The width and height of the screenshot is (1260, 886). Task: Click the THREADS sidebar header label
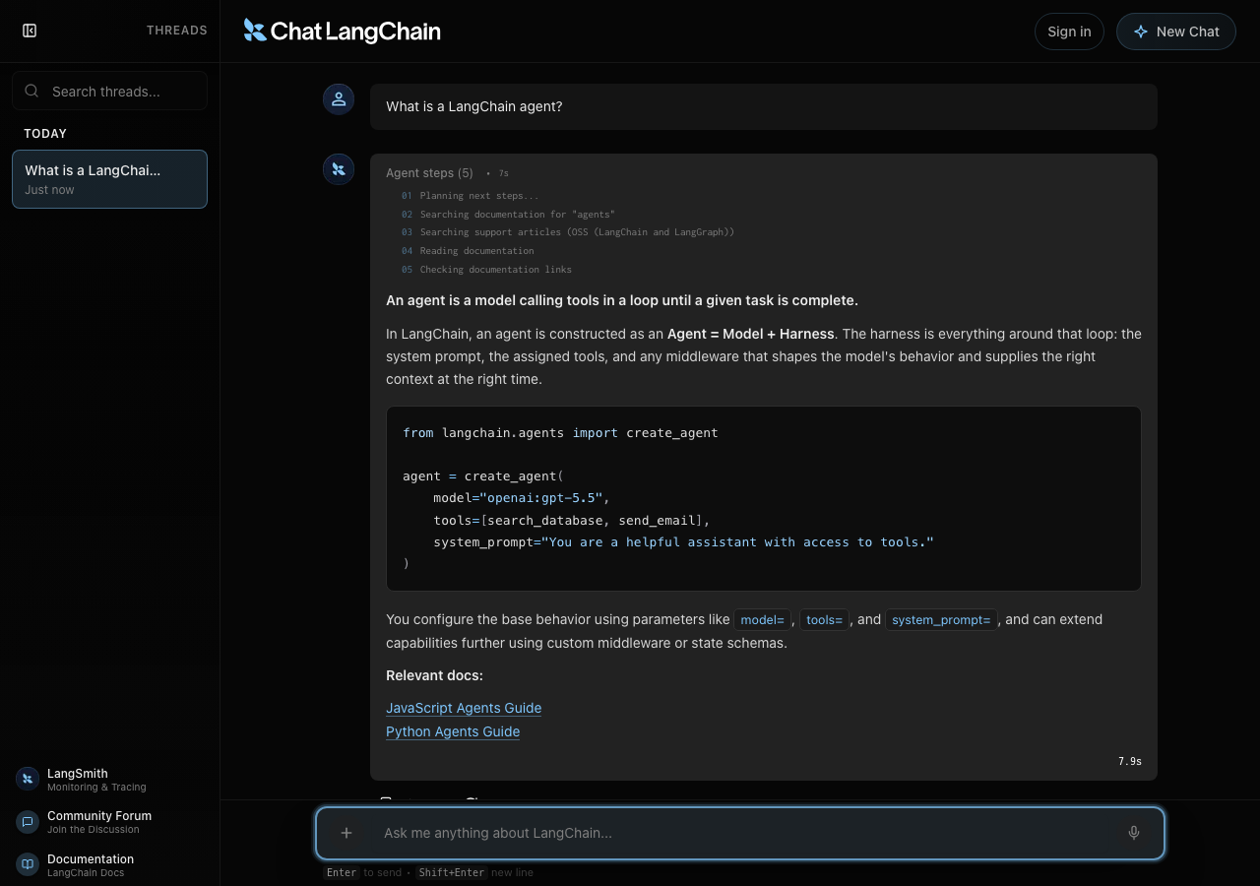tap(177, 31)
